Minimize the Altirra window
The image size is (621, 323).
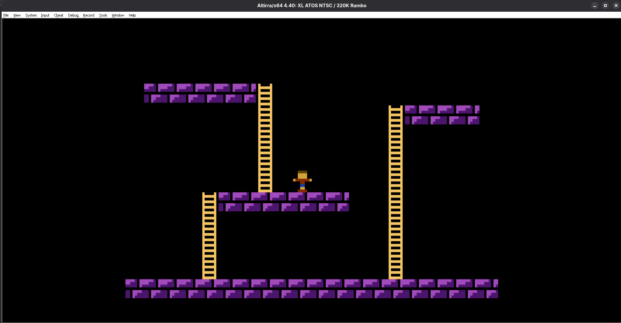coord(594,6)
